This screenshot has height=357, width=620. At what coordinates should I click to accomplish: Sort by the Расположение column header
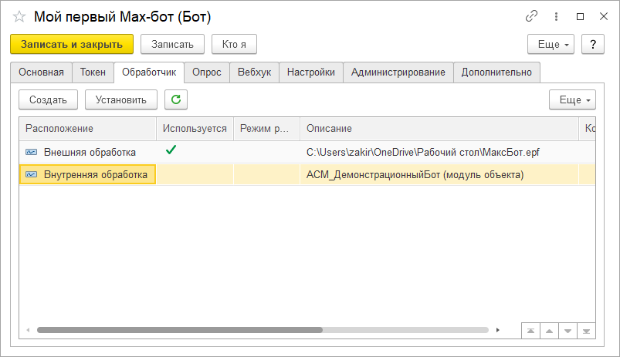click(88, 128)
